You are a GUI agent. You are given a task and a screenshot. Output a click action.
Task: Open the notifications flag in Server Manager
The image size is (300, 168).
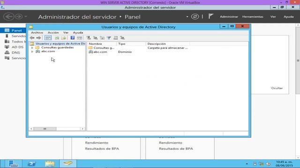click(x=210, y=16)
